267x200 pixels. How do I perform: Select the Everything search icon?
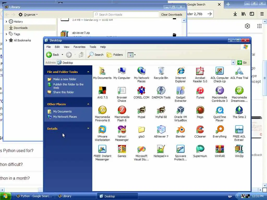220,132
